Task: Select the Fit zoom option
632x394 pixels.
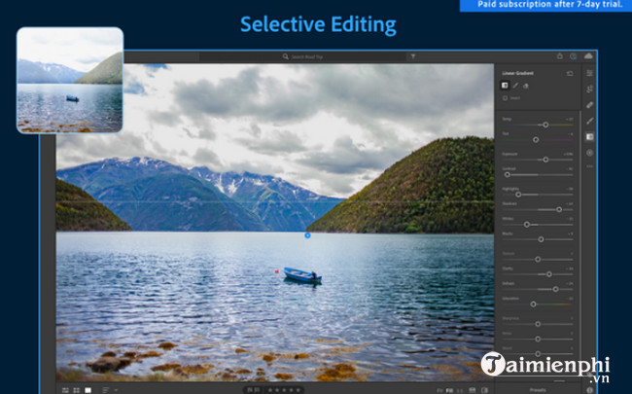Action: tap(439, 390)
